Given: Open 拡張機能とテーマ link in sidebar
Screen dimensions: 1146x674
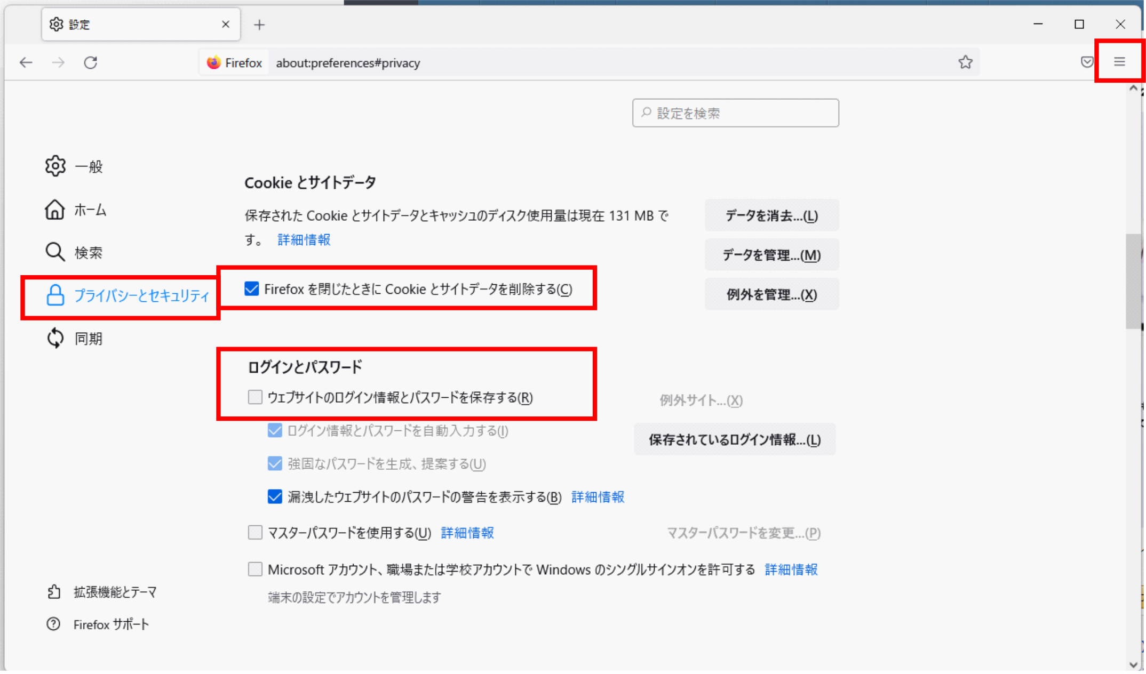Looking at the screenshot, I should (102, 592).
